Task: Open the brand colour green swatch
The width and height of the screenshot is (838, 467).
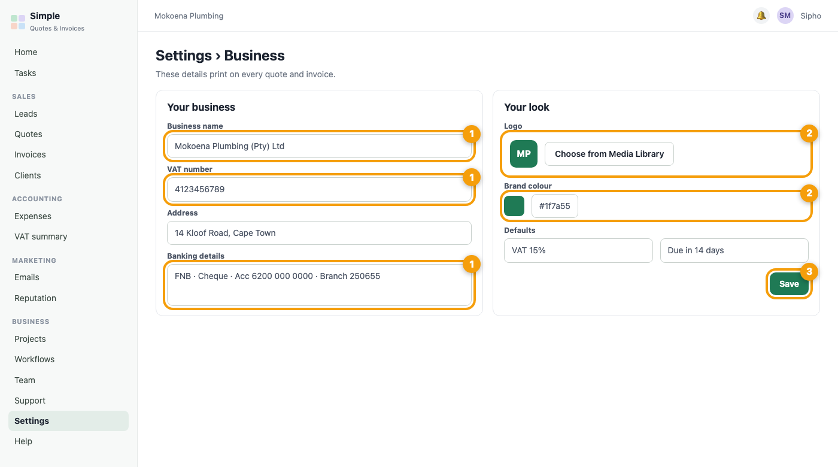Action: tap(514, 206)
